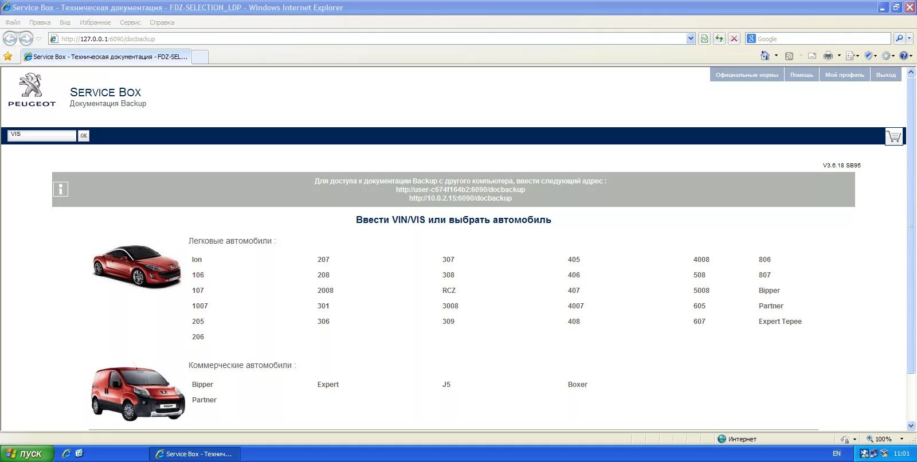917x462 pixels.
Task: Click the red Bipper van image
Action: point(138,393)
